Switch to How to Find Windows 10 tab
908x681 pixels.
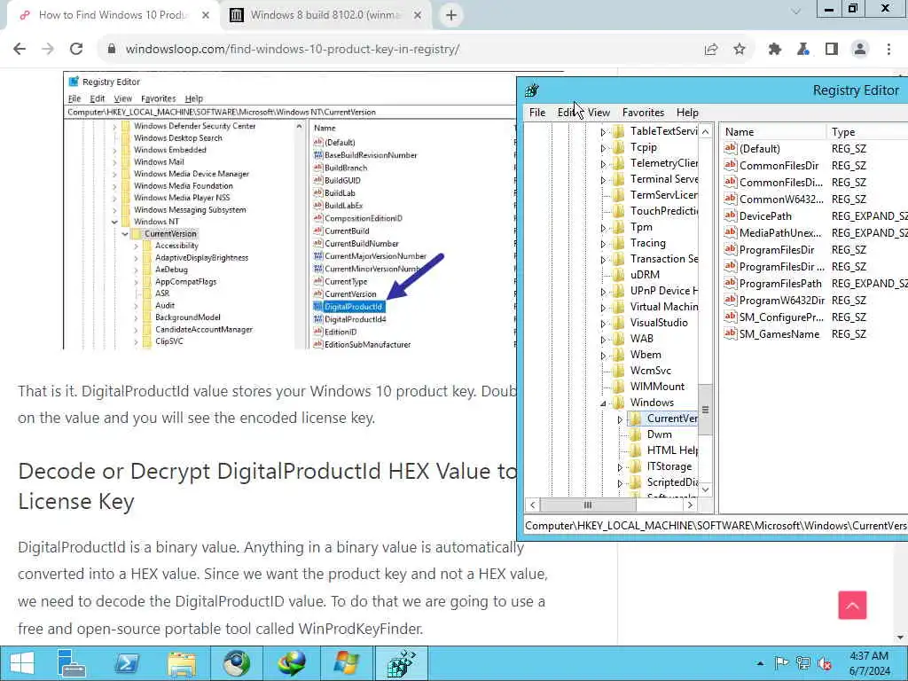click(x=113, y=16)
